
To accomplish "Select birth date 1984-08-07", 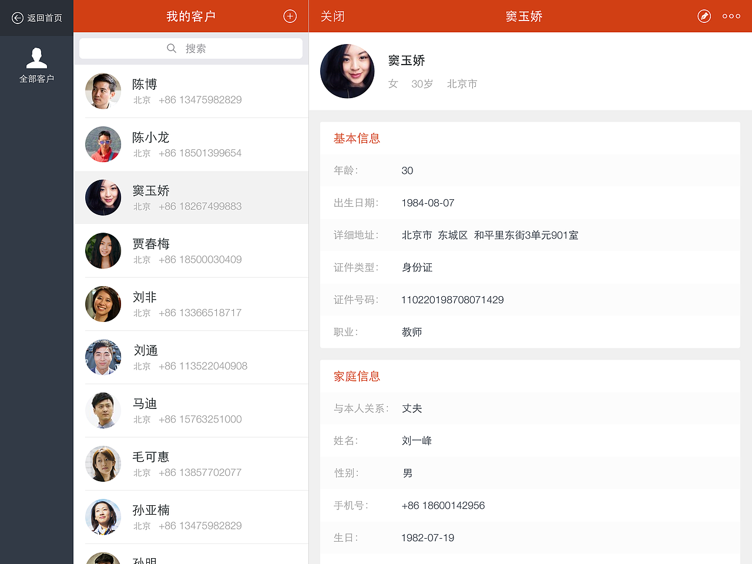I will [428, 203].
